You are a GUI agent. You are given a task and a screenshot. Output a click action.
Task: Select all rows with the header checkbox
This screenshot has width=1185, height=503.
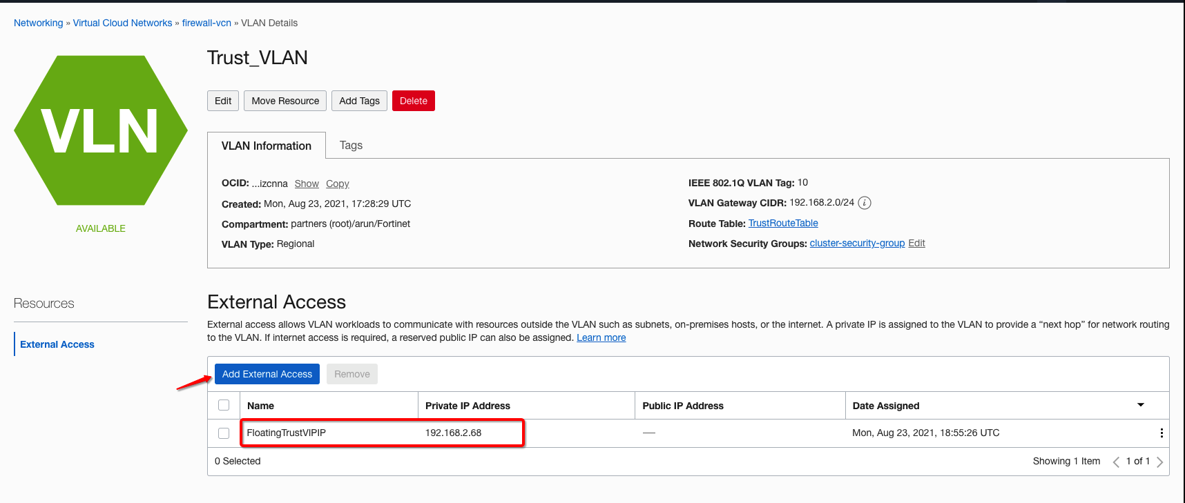(224, 405)
